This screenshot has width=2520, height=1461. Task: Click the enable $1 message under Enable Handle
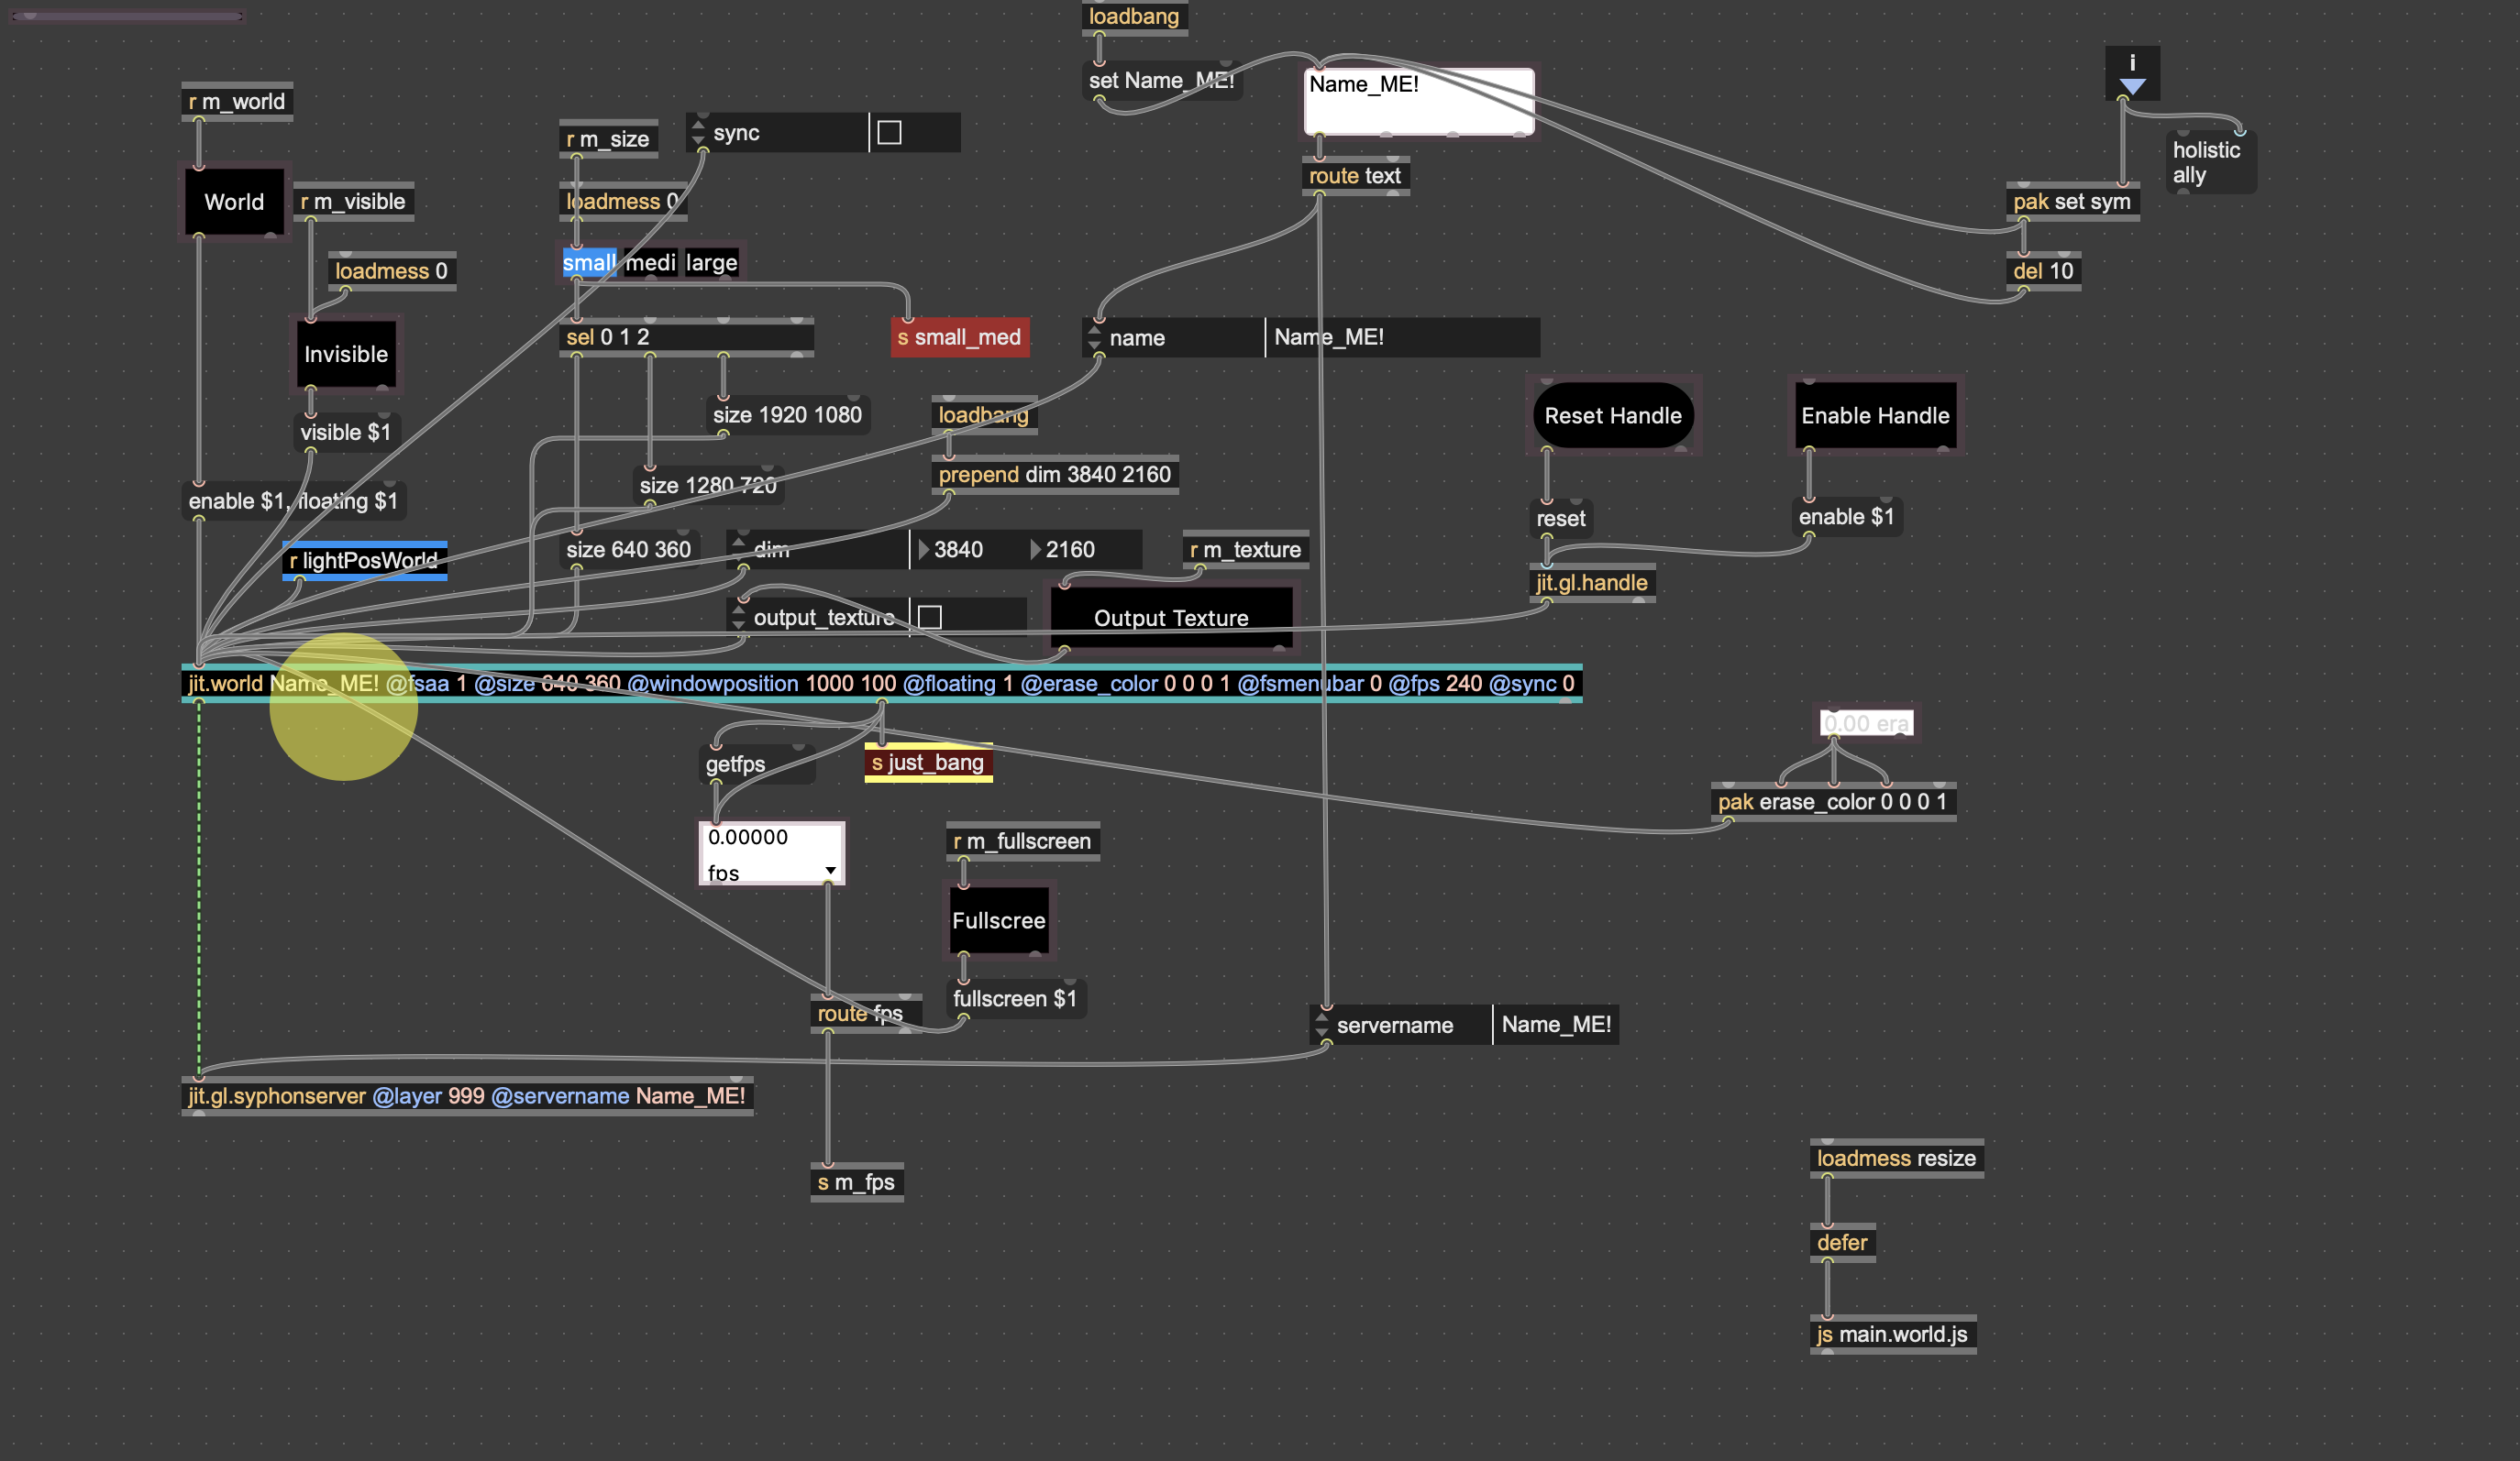point(1846,517)
